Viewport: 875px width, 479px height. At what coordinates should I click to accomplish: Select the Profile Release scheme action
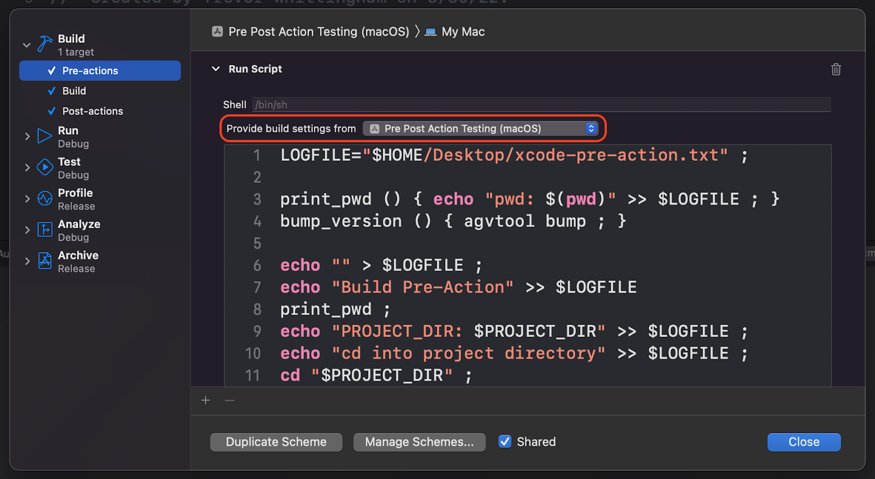click(x=76, y=199)
